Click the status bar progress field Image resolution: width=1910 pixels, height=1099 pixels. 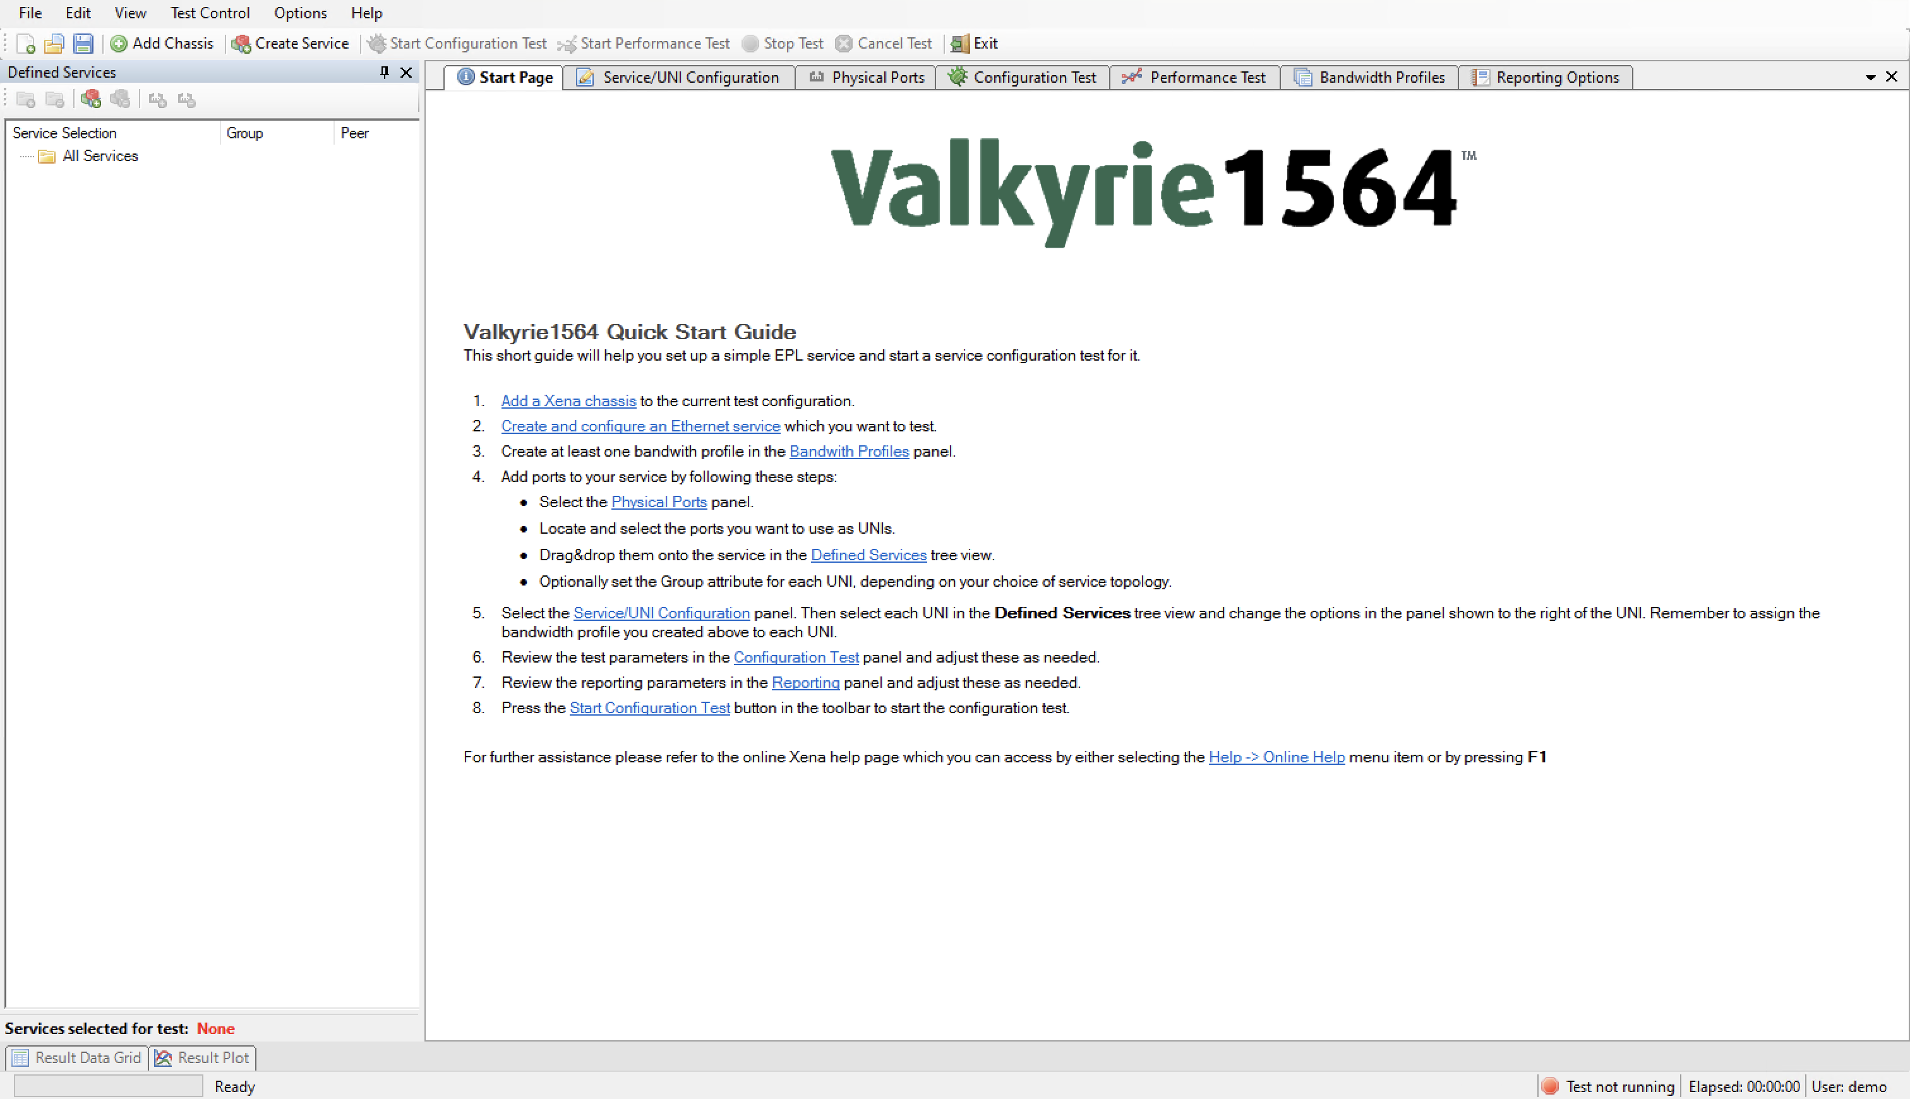click(x=109, y=1086)
